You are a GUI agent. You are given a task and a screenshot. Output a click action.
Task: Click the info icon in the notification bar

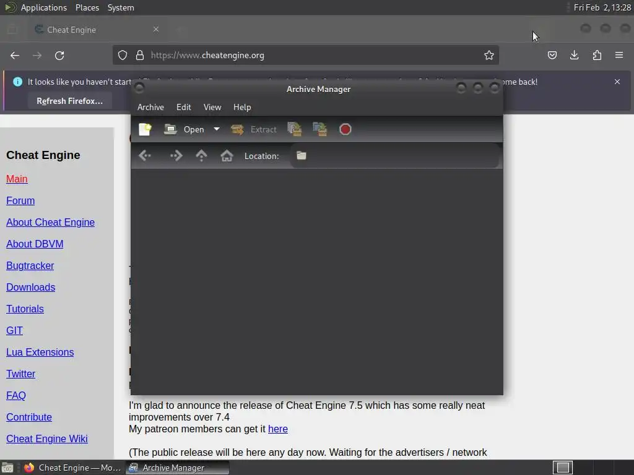[x=17, y=82]
